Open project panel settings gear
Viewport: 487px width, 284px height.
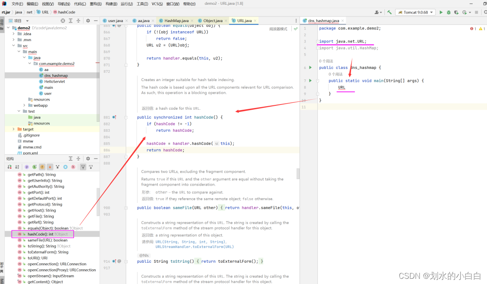[88, 20]
